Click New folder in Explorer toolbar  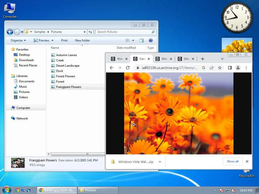click(x=82, y=40)
